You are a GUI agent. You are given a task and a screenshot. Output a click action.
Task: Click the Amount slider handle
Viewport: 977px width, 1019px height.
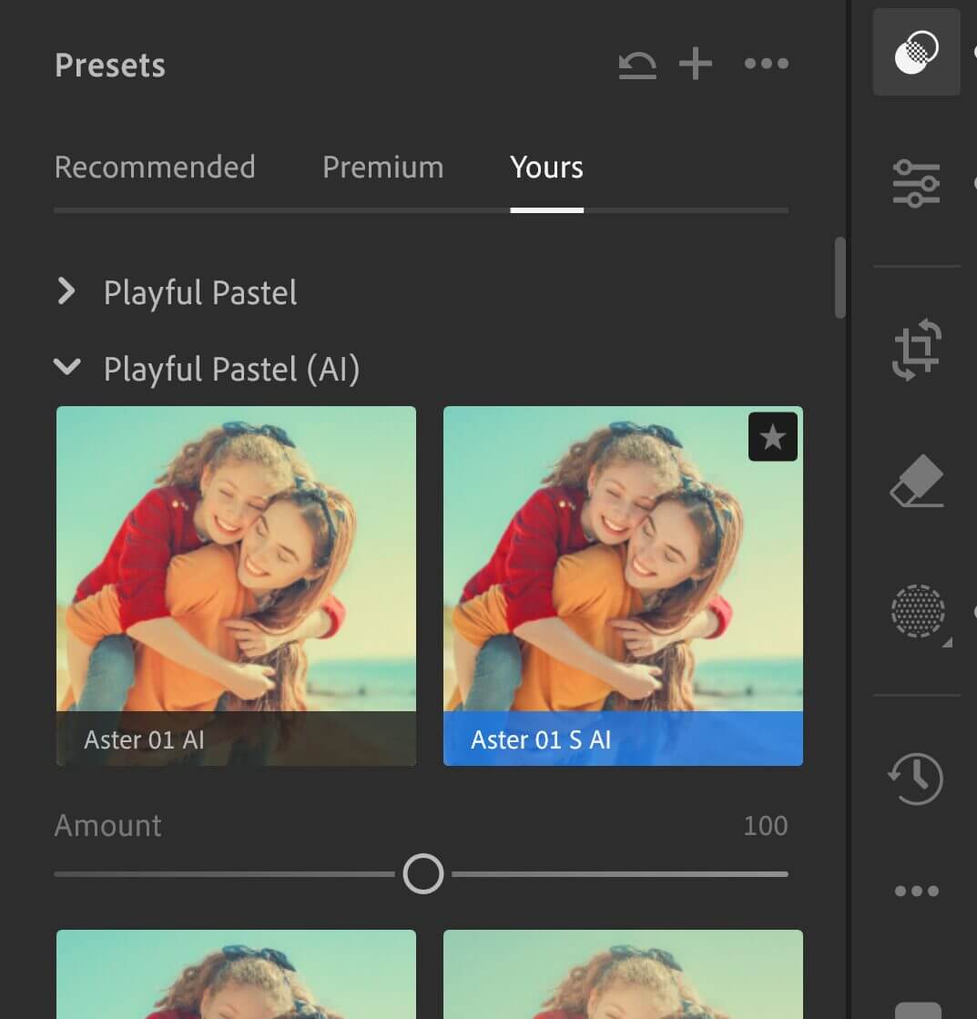(422, 873)
